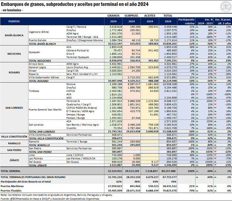Select the Terminal 6 name
This screenshot has height=201, width=232.
click(73, 101)
